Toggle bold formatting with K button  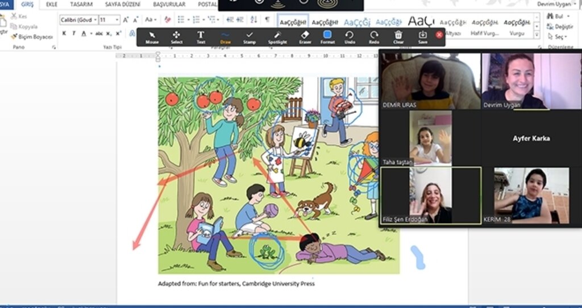pyautogui.click(x=64, y=33)
